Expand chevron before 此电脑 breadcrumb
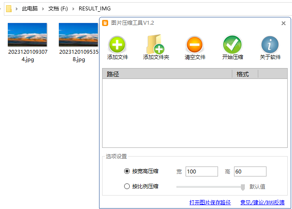The height and width of the screenshot is (209, 292). pyautogui.click(x=16, y=9)
